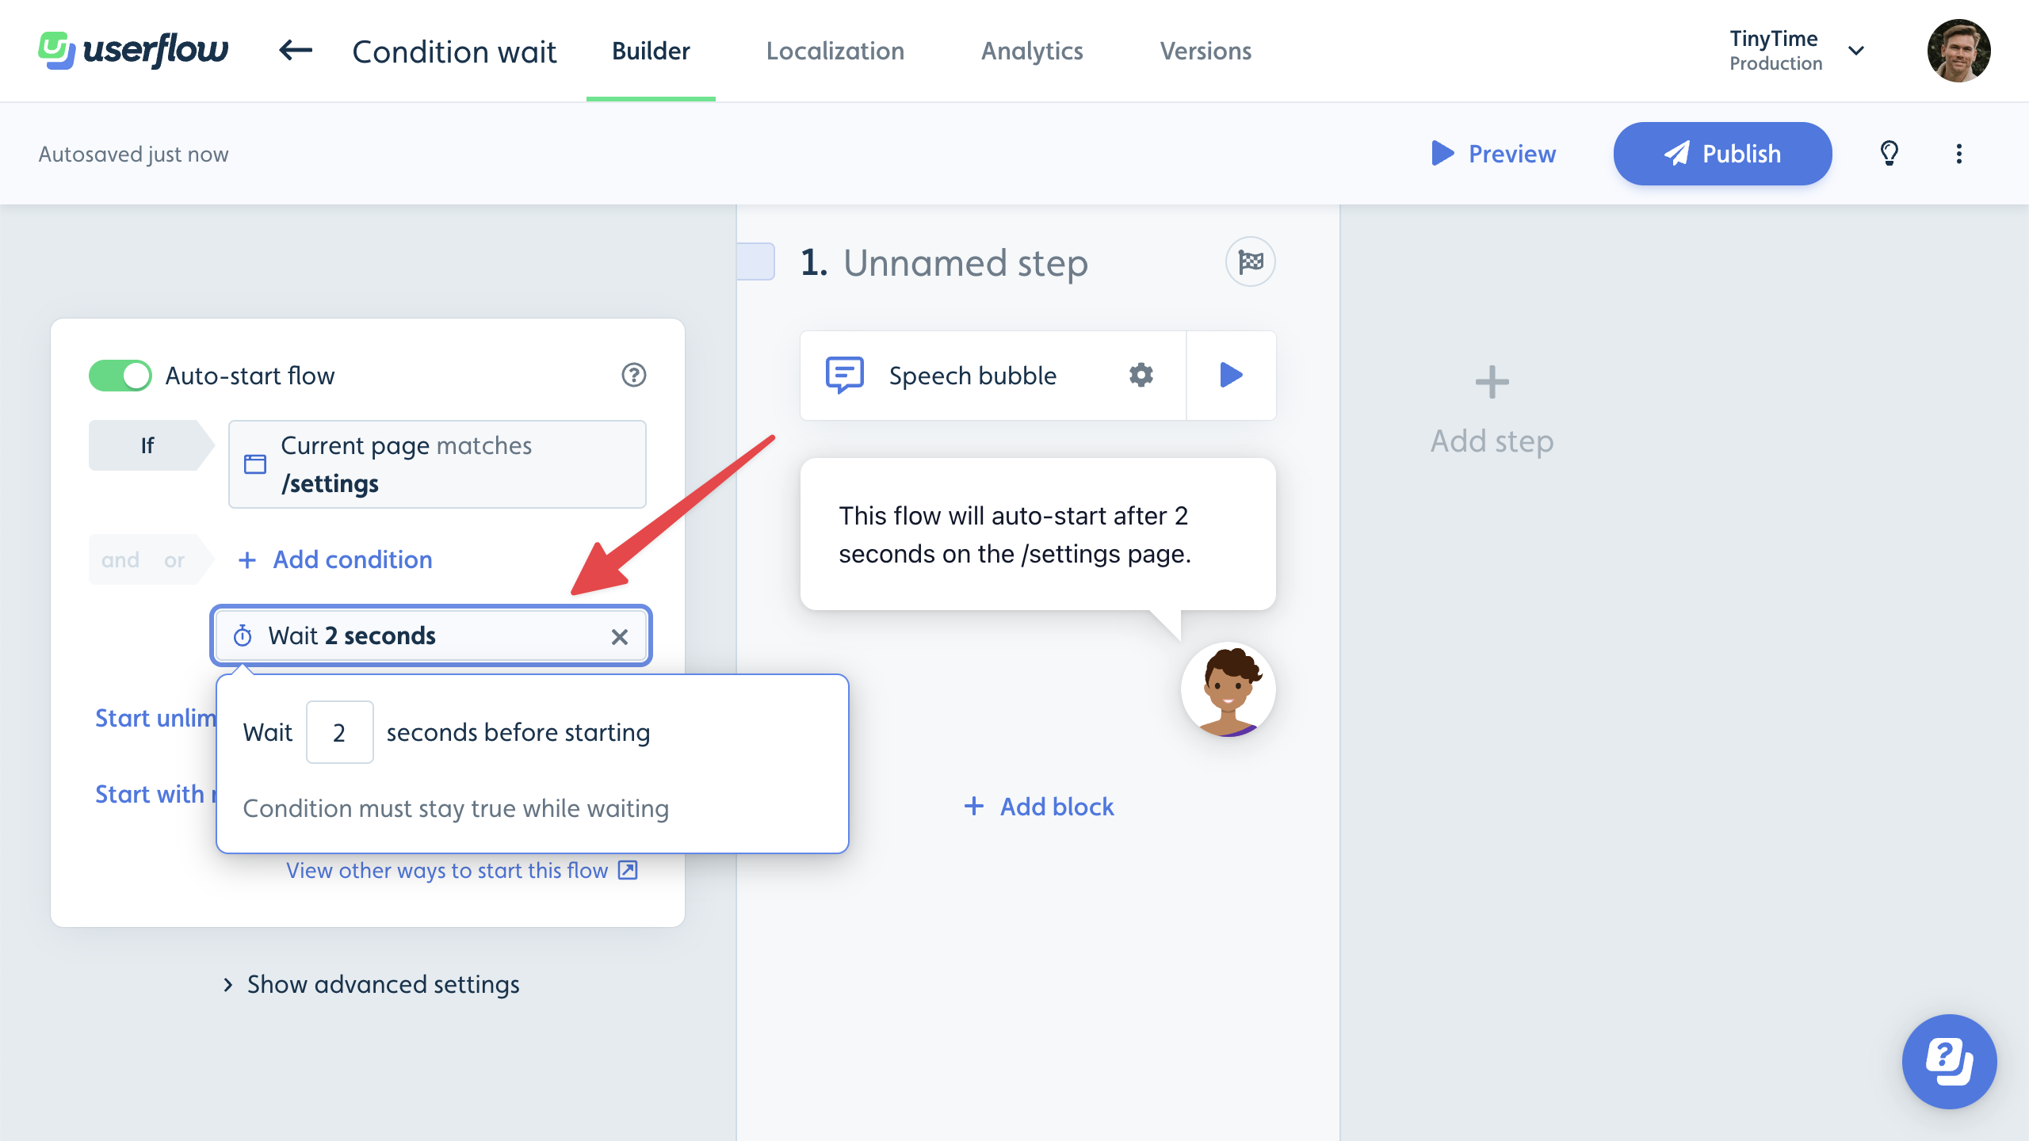This screenshot has width=2029, height=1141.
Task: Click Add condition
Action: (335, 560)
